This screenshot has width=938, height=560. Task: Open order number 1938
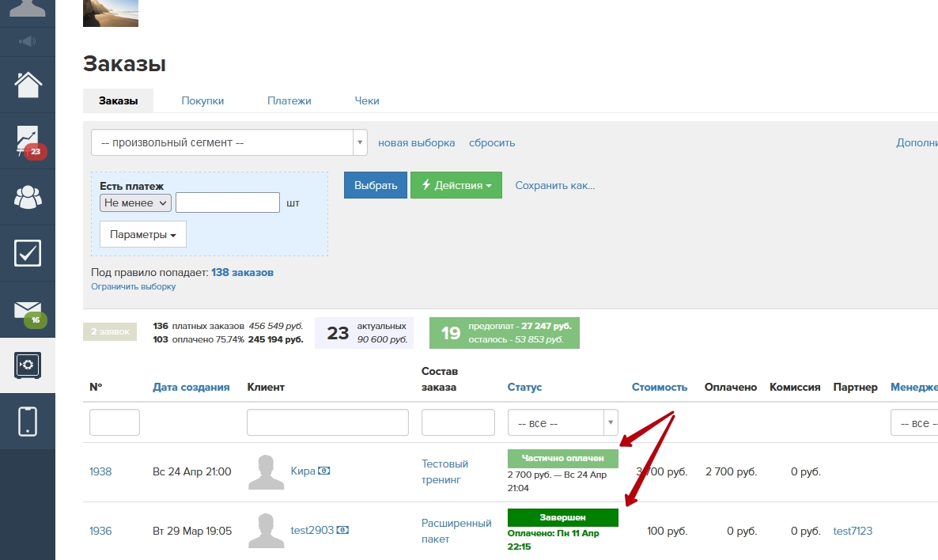[x=100, y=472]
